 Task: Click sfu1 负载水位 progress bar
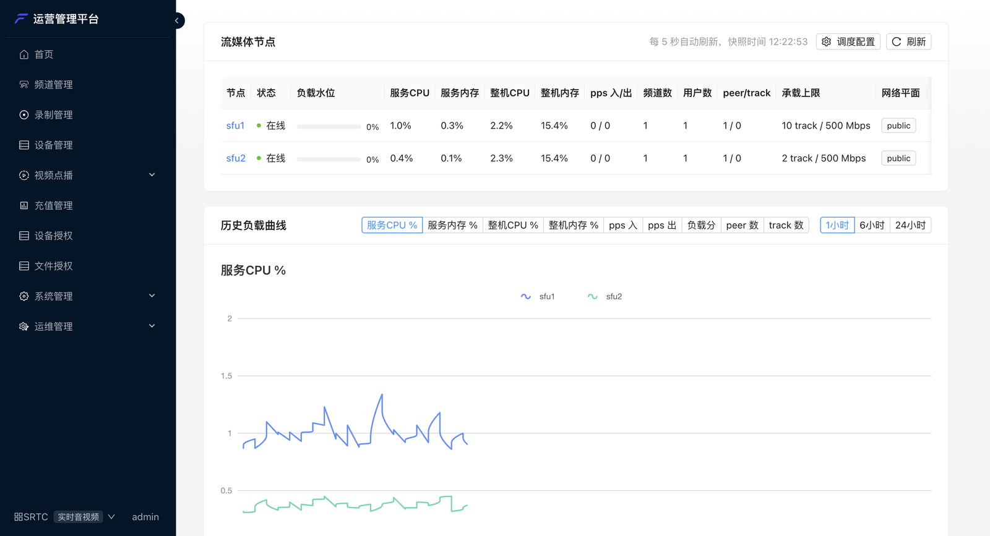click(329, 127)
